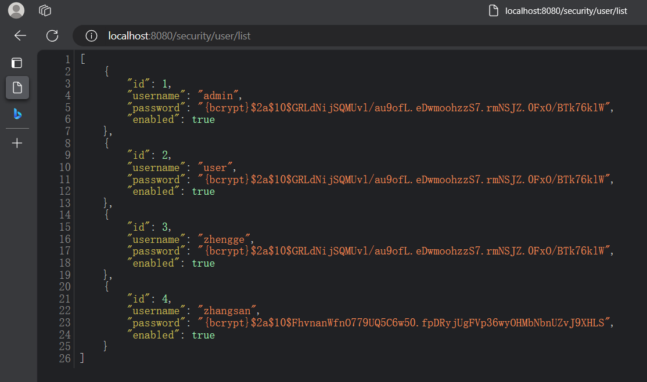Click the "enabled" true value for admin
Viewport: 647px width, 382px height.
click(x=203, y=119)
